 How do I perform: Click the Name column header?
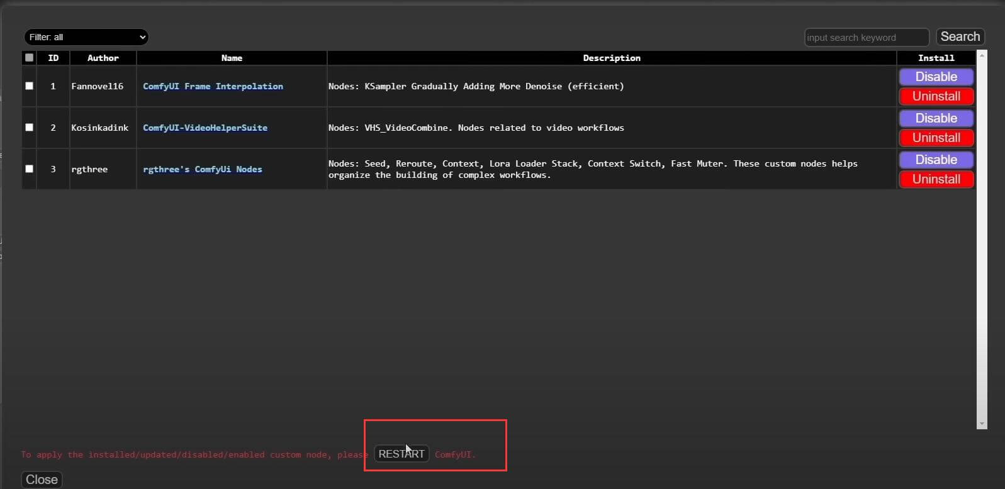pos(232,58)
